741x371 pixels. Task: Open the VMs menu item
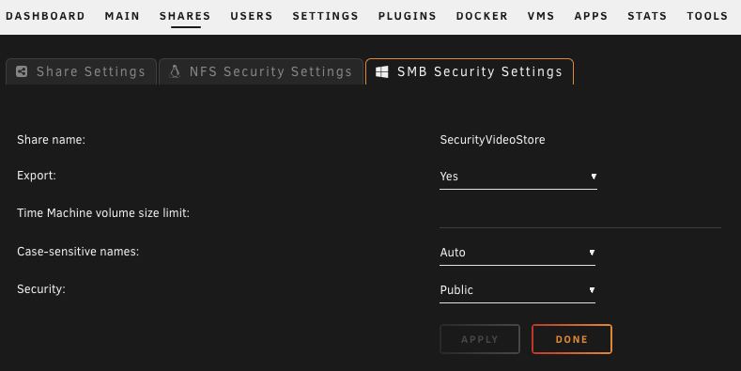point(541,16)
